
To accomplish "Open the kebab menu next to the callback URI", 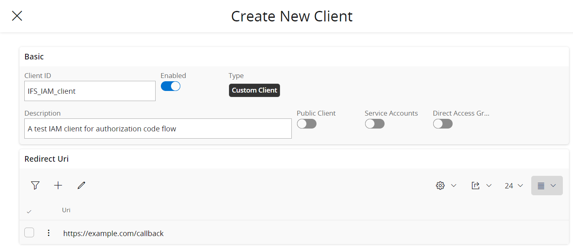I will [x=49, y=233].
